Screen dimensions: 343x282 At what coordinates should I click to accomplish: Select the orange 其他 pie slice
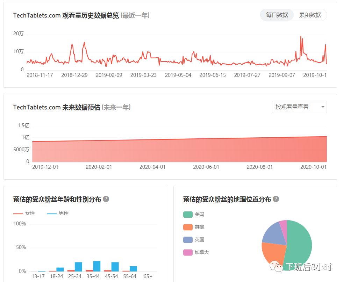(273, 254)
